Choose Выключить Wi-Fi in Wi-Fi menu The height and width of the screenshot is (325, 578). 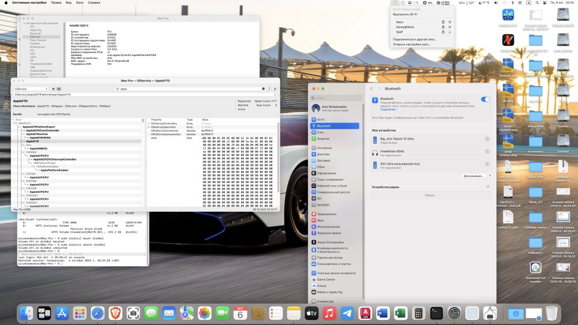click(x=422, y=14)
